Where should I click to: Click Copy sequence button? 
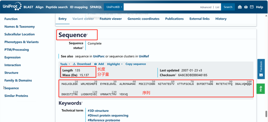coord(135,64)
